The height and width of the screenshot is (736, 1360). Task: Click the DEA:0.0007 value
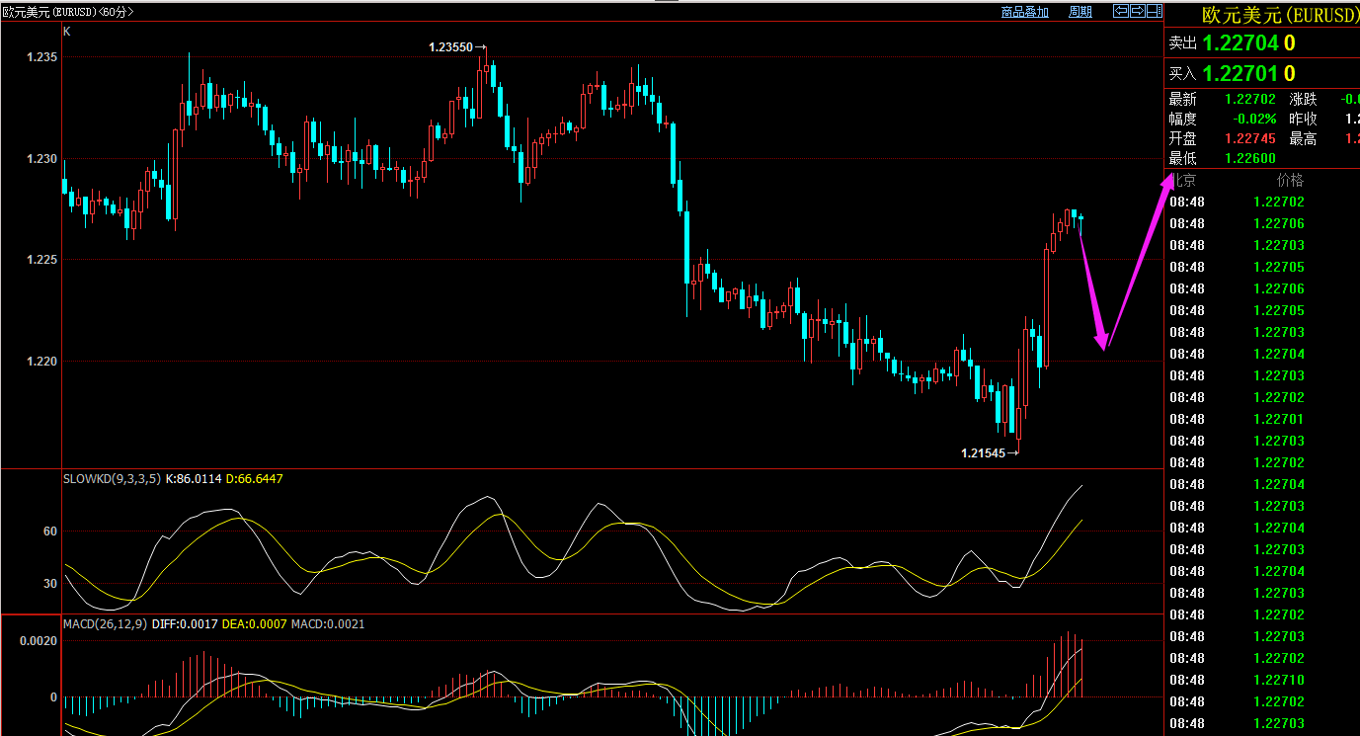tap(253, 624)
